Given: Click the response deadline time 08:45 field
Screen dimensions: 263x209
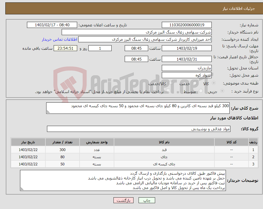Looking at the screenshot, I should click(136, 48).
